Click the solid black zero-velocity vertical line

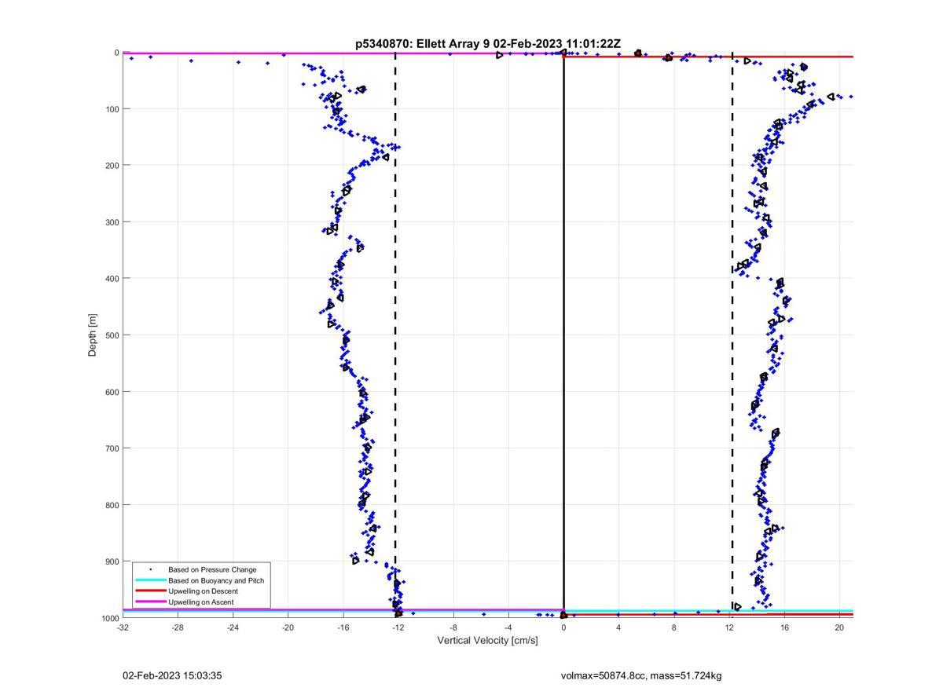[x=563, y=335]
